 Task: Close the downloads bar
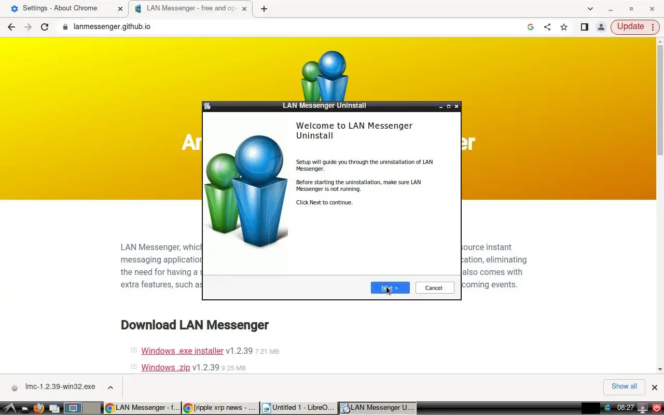click(654, 388)
